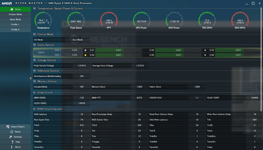Collapse the Voltage Control section
263x150 pixels.
(35, 60)
